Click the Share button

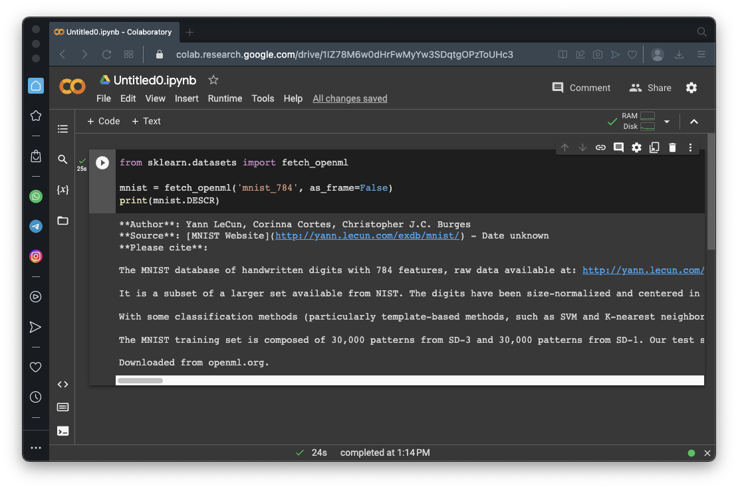pyautogui.click(x=650, y=88)
